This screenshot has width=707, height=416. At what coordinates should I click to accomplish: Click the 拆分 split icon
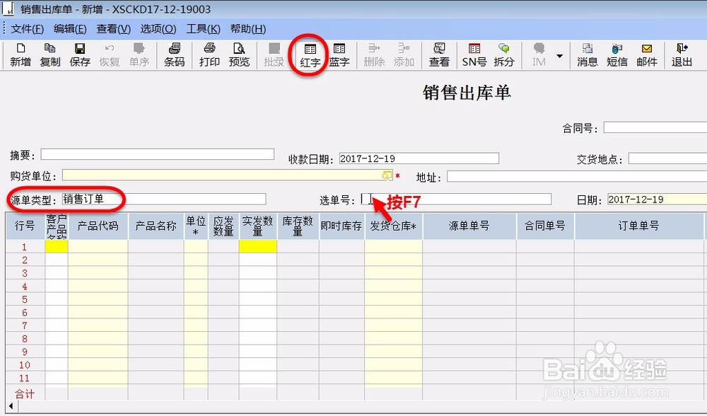click(503, 57)
